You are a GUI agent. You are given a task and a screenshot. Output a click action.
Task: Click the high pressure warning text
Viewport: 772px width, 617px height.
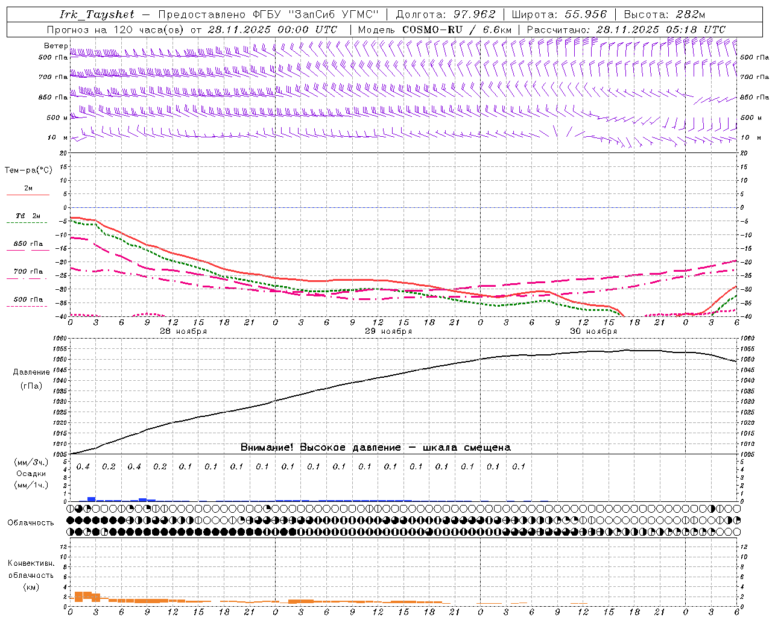tap(375, 447)
